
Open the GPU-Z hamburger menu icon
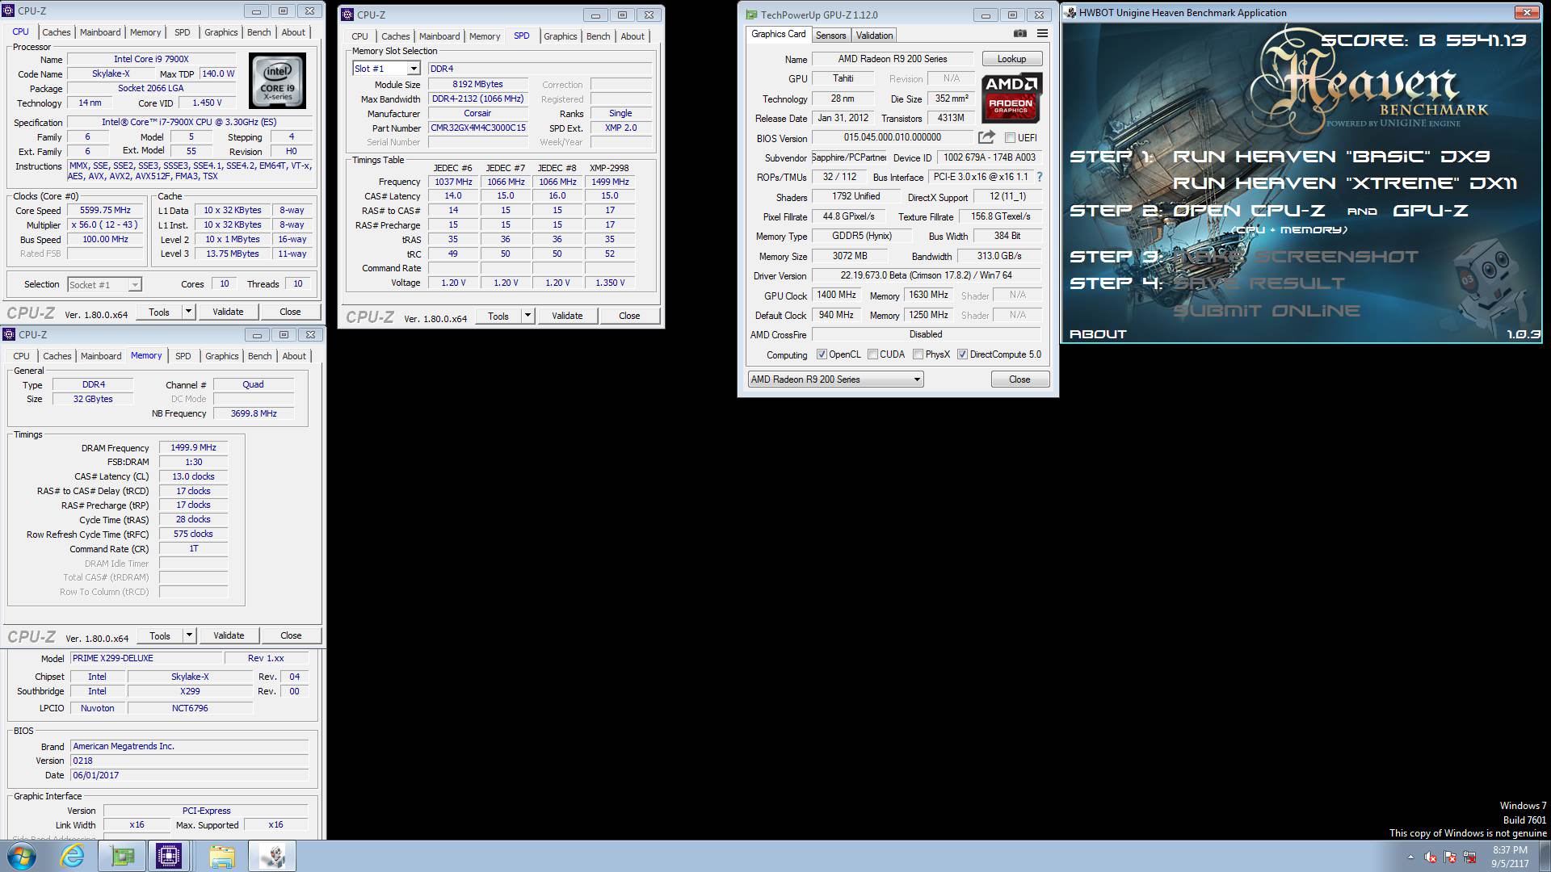[1042, 34]
